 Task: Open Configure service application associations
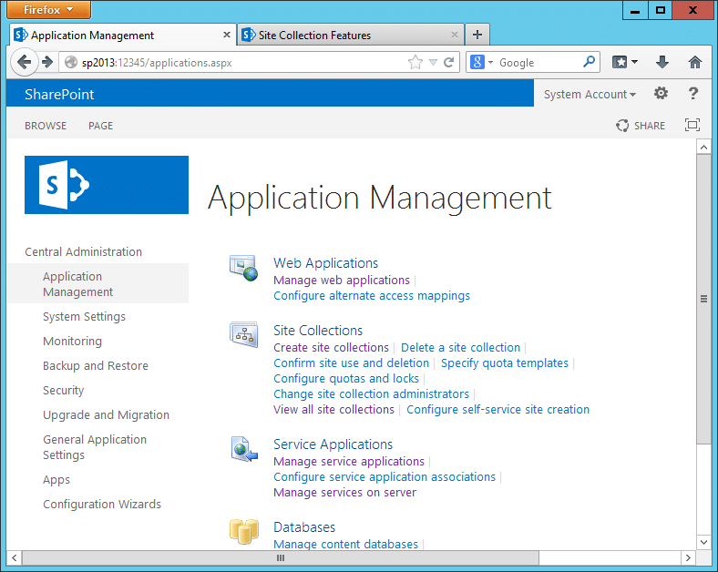click(x=385, y=477)
